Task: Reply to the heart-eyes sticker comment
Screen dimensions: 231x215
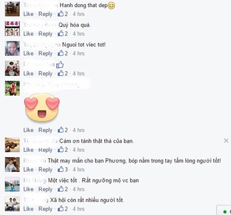Action: 45,130
